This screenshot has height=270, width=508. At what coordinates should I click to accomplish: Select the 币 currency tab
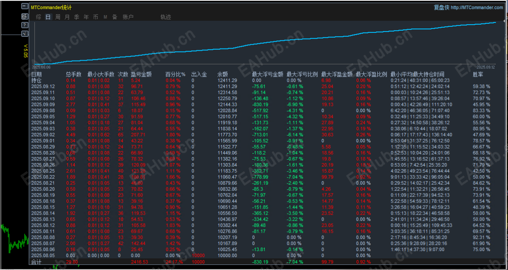[x=96, y=17]
